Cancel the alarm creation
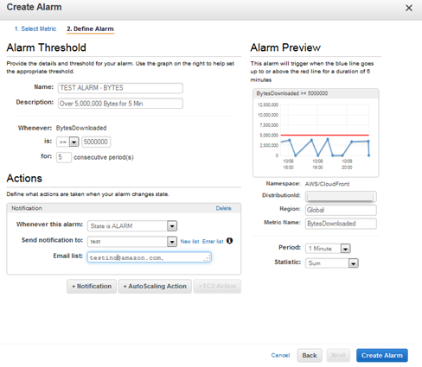The image size is (422, 367). click(x=280, y=355)
